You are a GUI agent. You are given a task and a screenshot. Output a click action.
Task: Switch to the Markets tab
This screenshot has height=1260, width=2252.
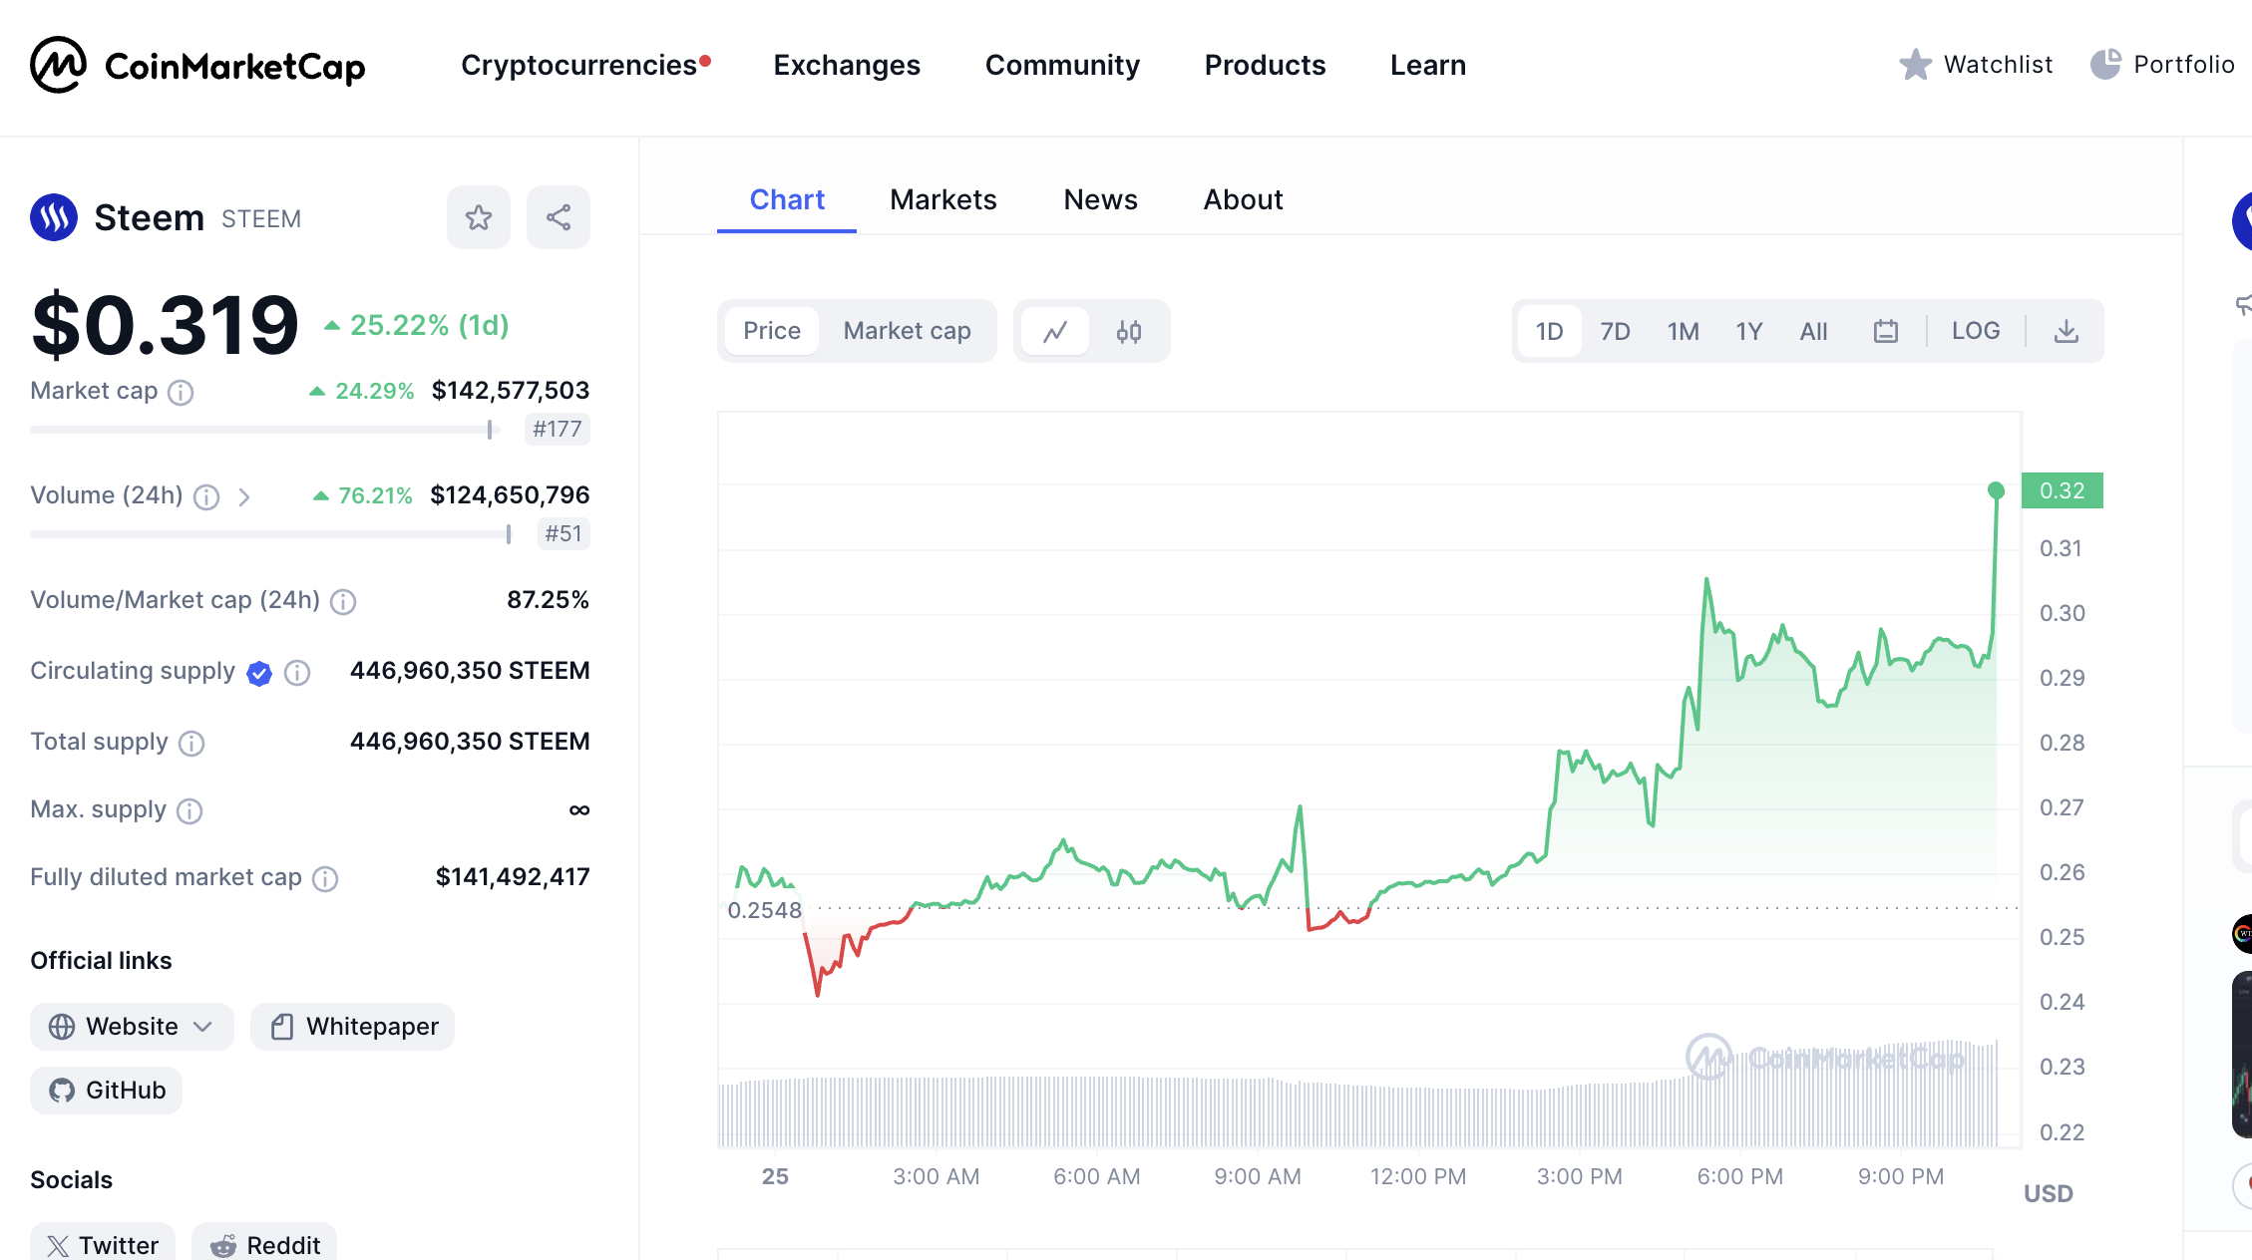[x=942, y=200]
